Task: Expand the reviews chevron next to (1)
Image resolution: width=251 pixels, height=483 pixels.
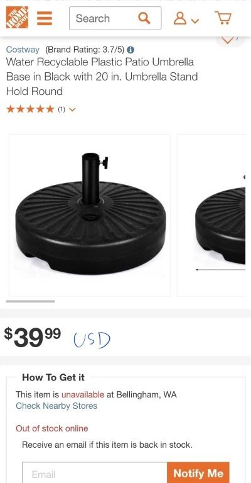Action: (73, 109)
